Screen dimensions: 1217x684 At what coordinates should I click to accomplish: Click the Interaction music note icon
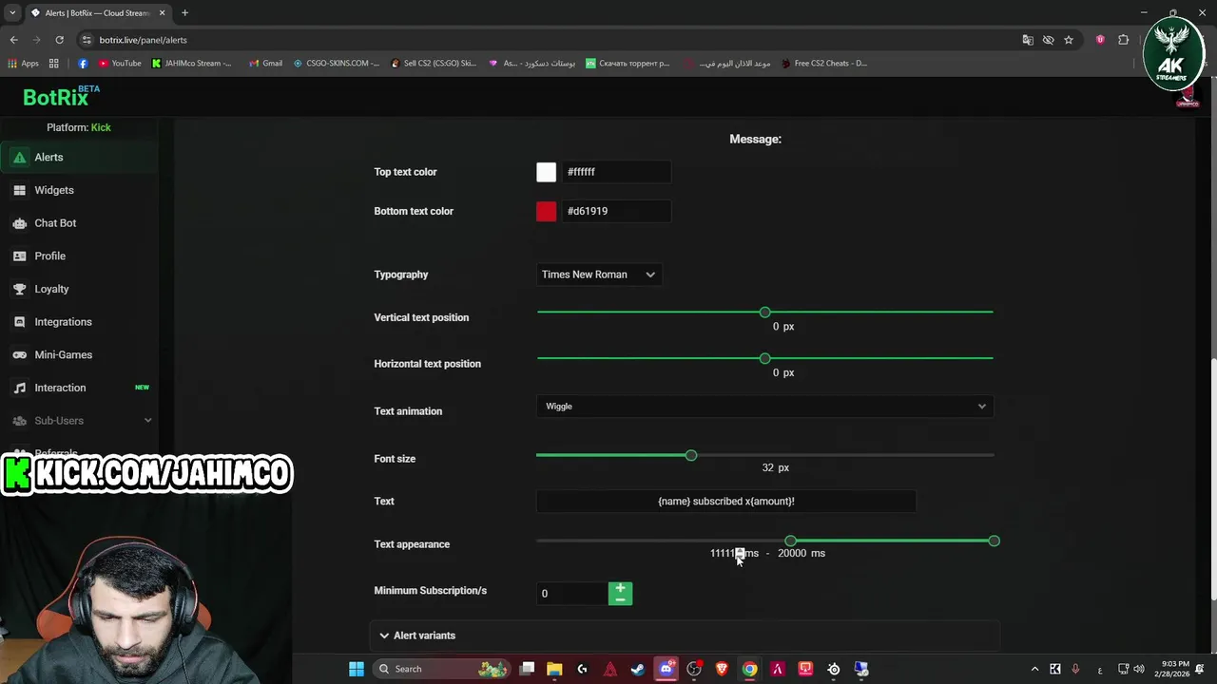pyautogui.click(x=19, y=388)
